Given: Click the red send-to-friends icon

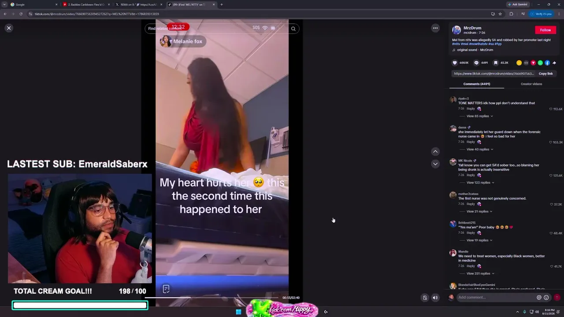Looking at the screenshot, I should (533, 63).
